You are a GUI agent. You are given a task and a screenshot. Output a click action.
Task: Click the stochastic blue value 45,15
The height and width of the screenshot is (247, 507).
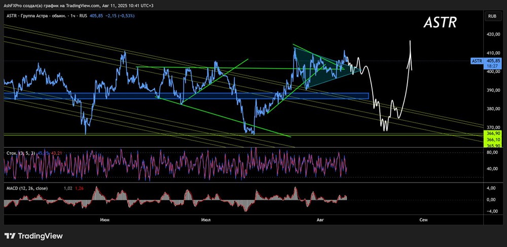pos(43,153)
